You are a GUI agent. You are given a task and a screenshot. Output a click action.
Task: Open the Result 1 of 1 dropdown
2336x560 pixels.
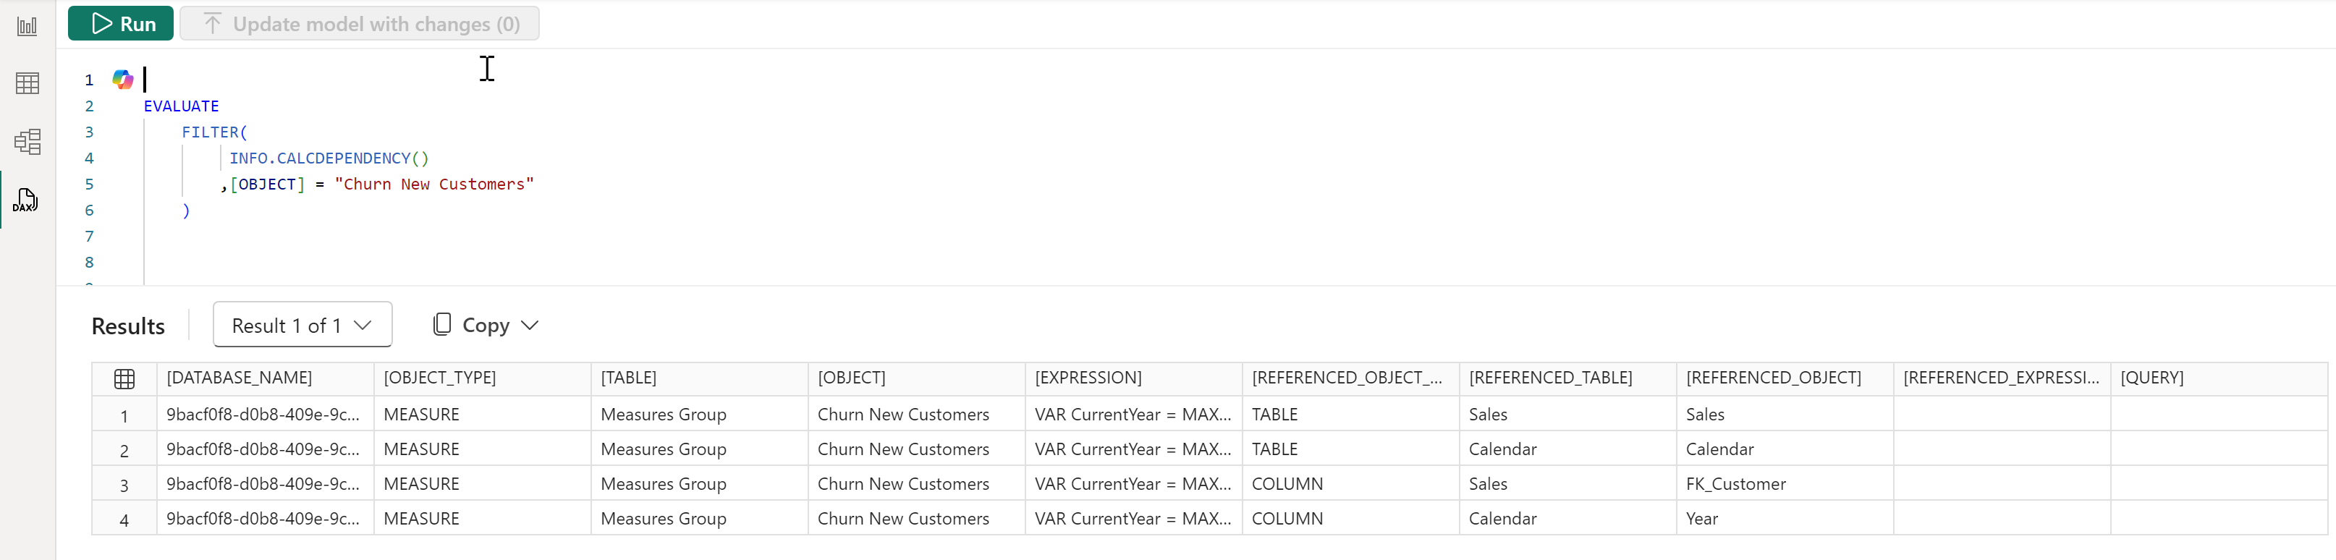coord(302,324)
